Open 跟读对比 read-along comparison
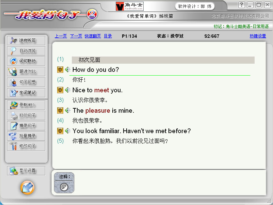This screenshot has height=205, width=273. coord(26,72)
